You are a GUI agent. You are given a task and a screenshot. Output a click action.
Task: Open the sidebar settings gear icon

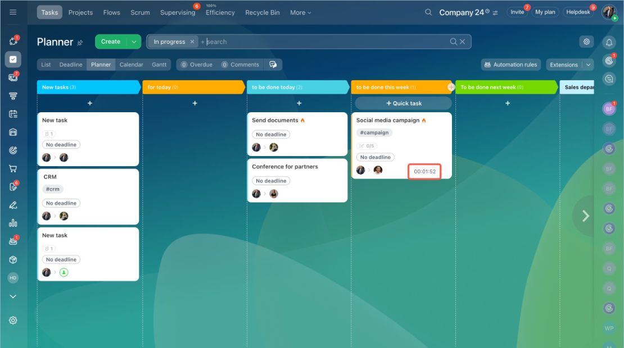coord(13,320)
